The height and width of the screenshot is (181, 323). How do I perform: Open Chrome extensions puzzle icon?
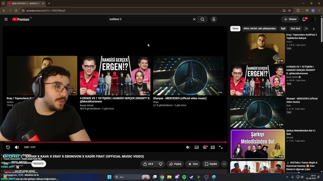point(298,11)
